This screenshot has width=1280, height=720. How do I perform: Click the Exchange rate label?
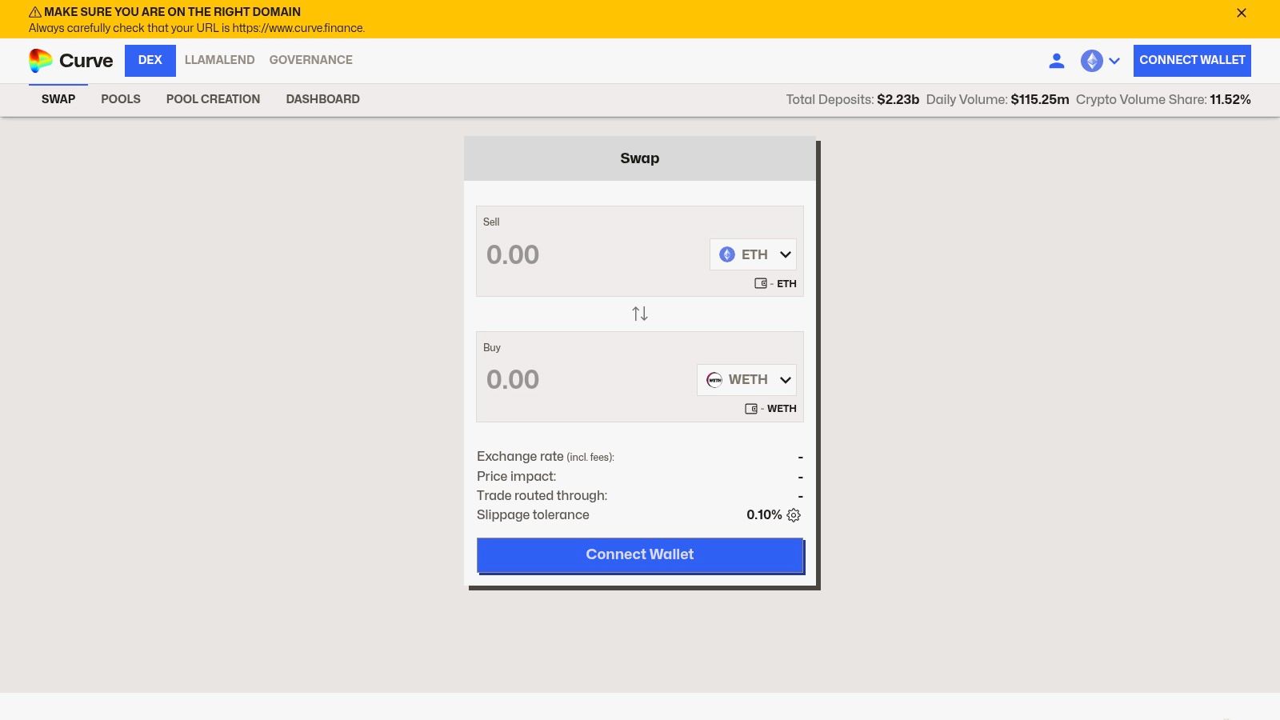pos(546,457)
